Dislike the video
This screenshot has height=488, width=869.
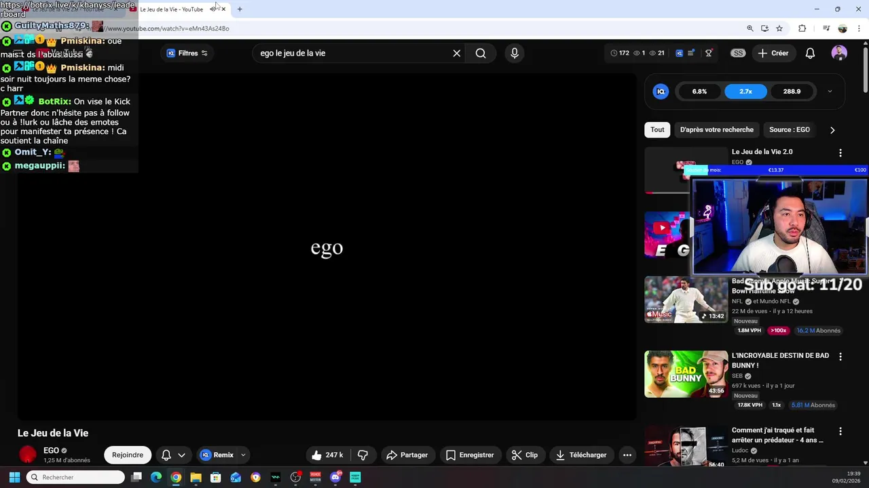coord(363,455)
